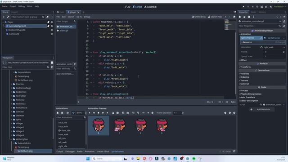Run the current scene via the clapperboard icon
This screenshot has height=162, width=288.
pyautogui.click(x=261, y=7)
